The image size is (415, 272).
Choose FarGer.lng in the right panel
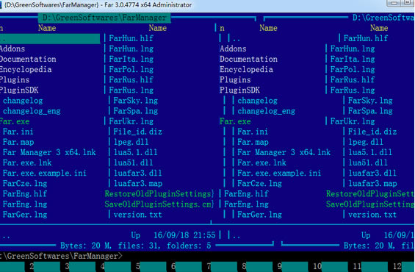(259, 215)
